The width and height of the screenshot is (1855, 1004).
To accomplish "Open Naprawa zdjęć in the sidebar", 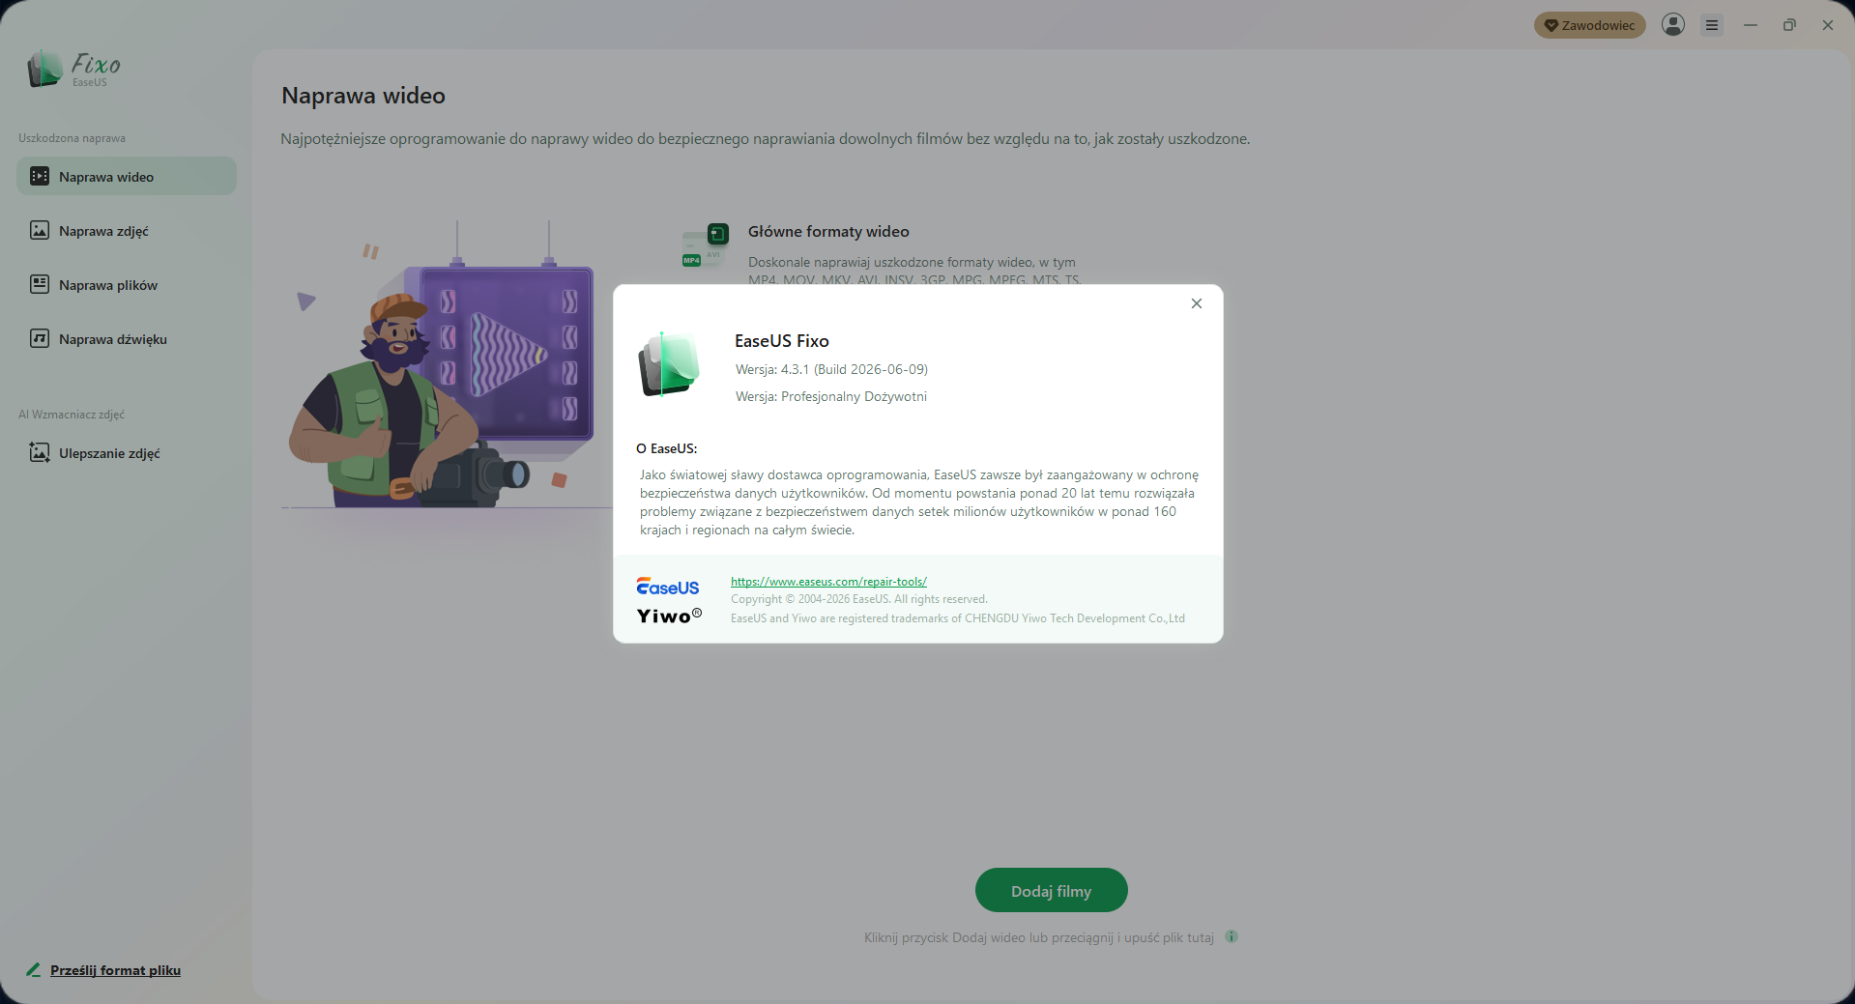I will pos(127,231).
